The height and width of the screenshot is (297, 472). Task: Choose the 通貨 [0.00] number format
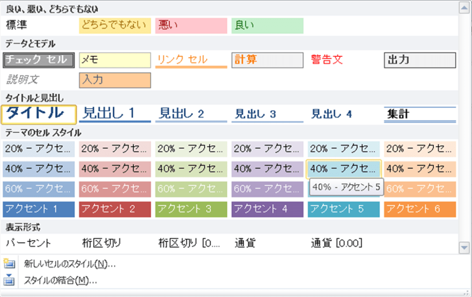pos(336,243)
